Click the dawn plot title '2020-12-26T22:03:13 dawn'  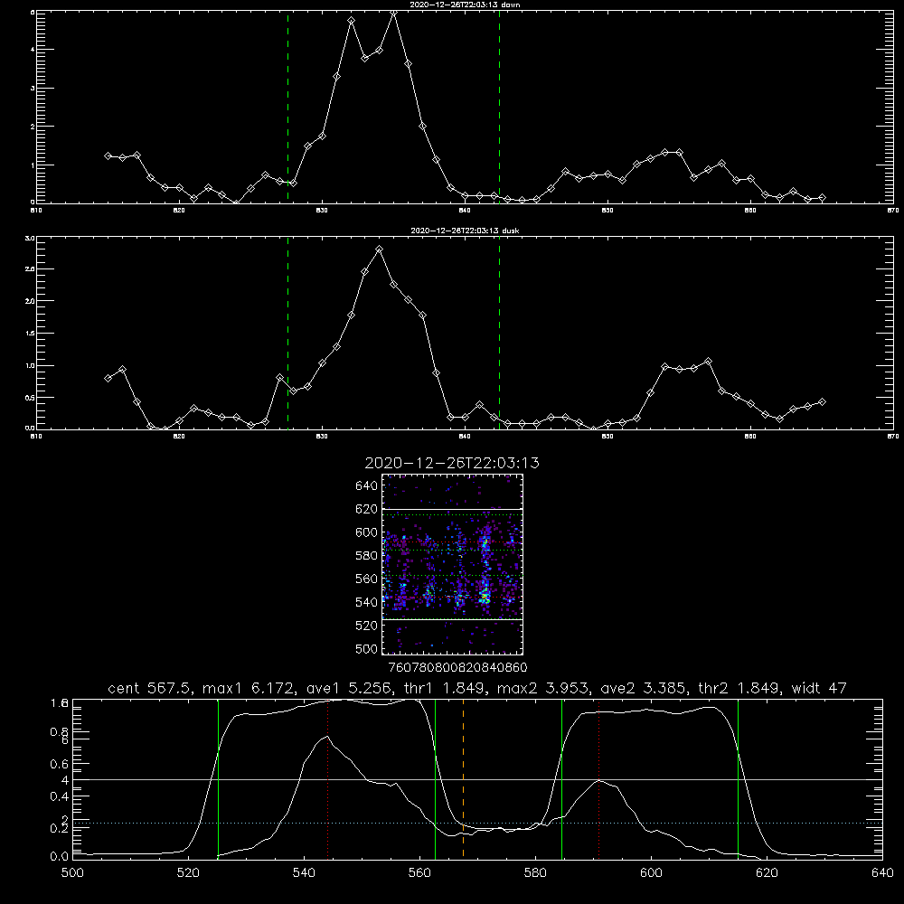pyautogui.click(x=465, y=5)
